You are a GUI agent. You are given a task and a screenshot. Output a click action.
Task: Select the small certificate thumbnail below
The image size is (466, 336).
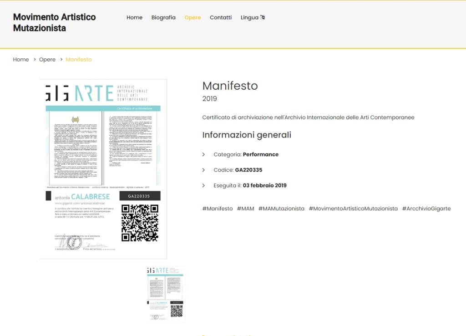click(x=165, y=294)
